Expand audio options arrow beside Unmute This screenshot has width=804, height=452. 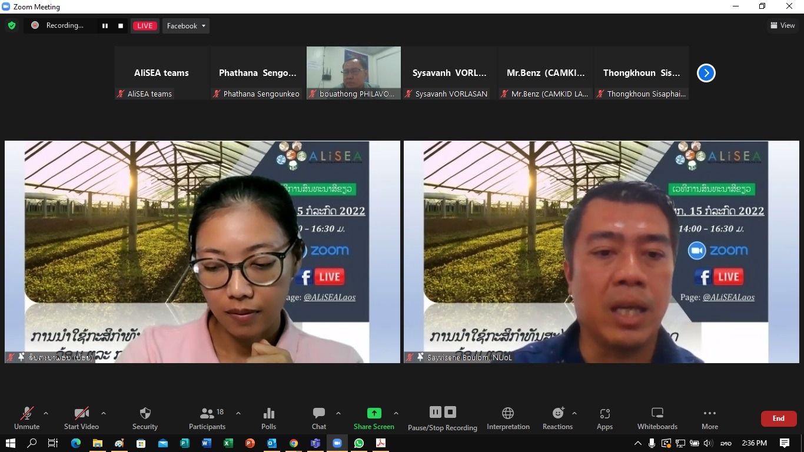coord(46,413)
